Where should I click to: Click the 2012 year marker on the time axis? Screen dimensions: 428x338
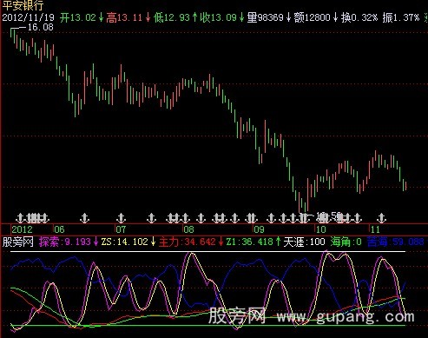pyautogui.click(x=22, y=229)
